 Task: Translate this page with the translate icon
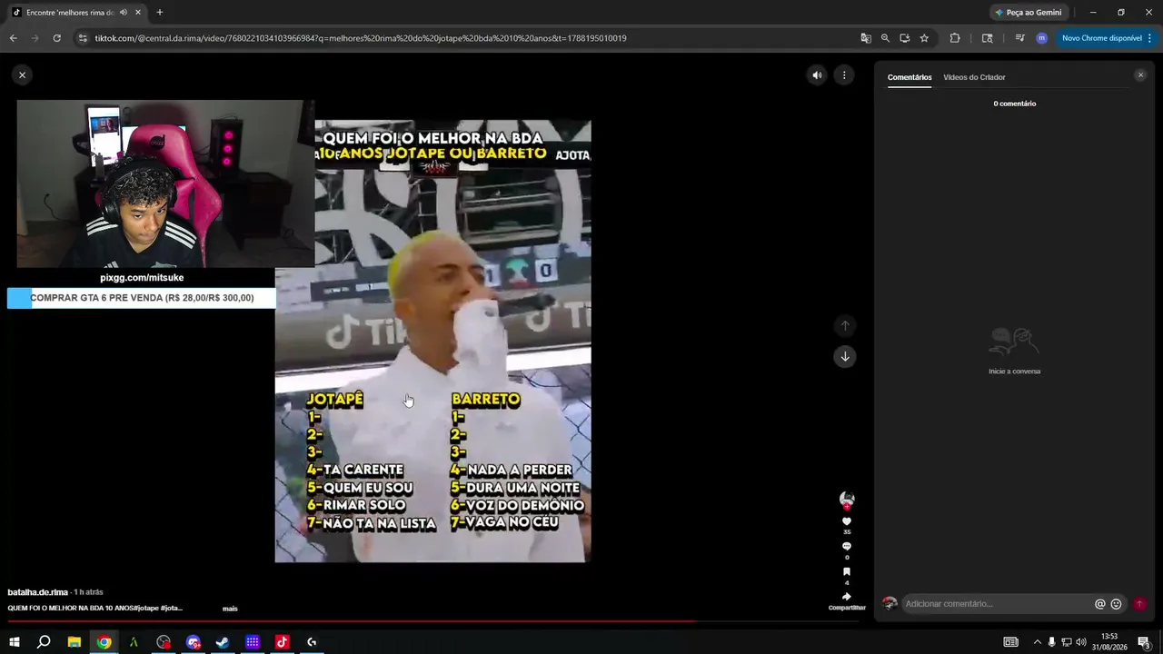click(x=866, y=38)
